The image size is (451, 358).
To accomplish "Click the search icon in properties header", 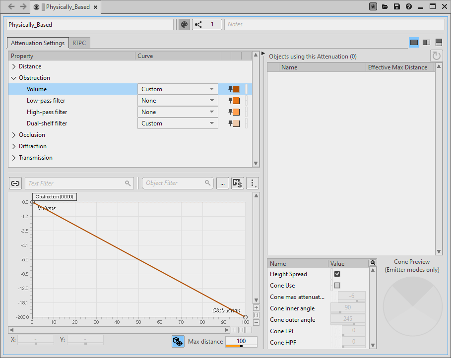I will (x=373, y=263).
